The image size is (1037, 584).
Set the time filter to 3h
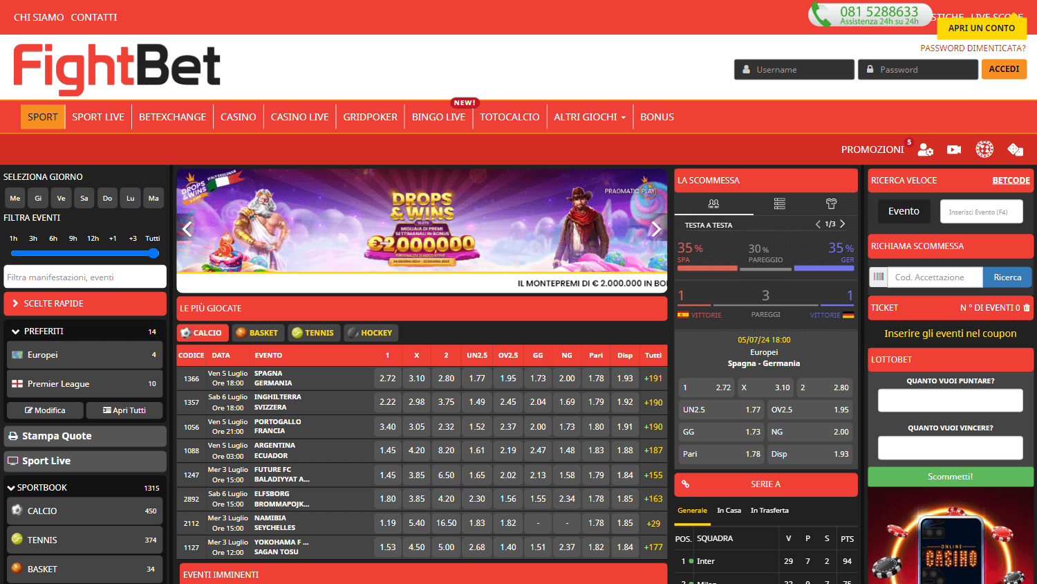pyautogui.click(x=33, y=238)
